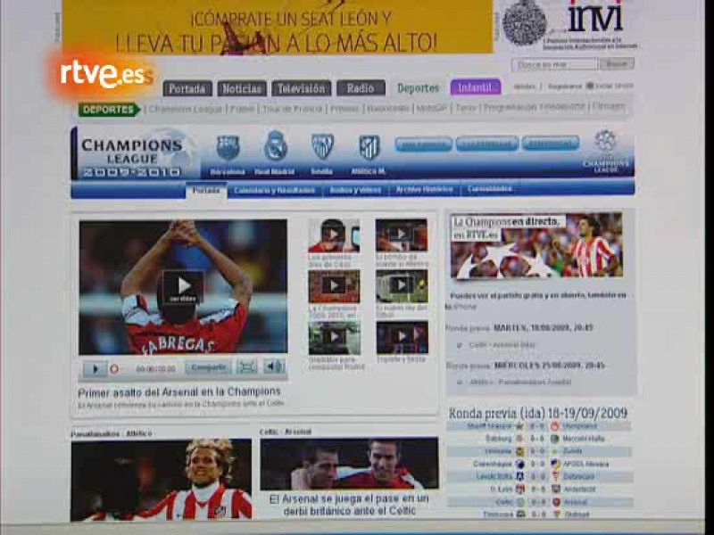Screen dimensions: 714x535
Task: Click the Compartir button
Action: pos(210,366)
